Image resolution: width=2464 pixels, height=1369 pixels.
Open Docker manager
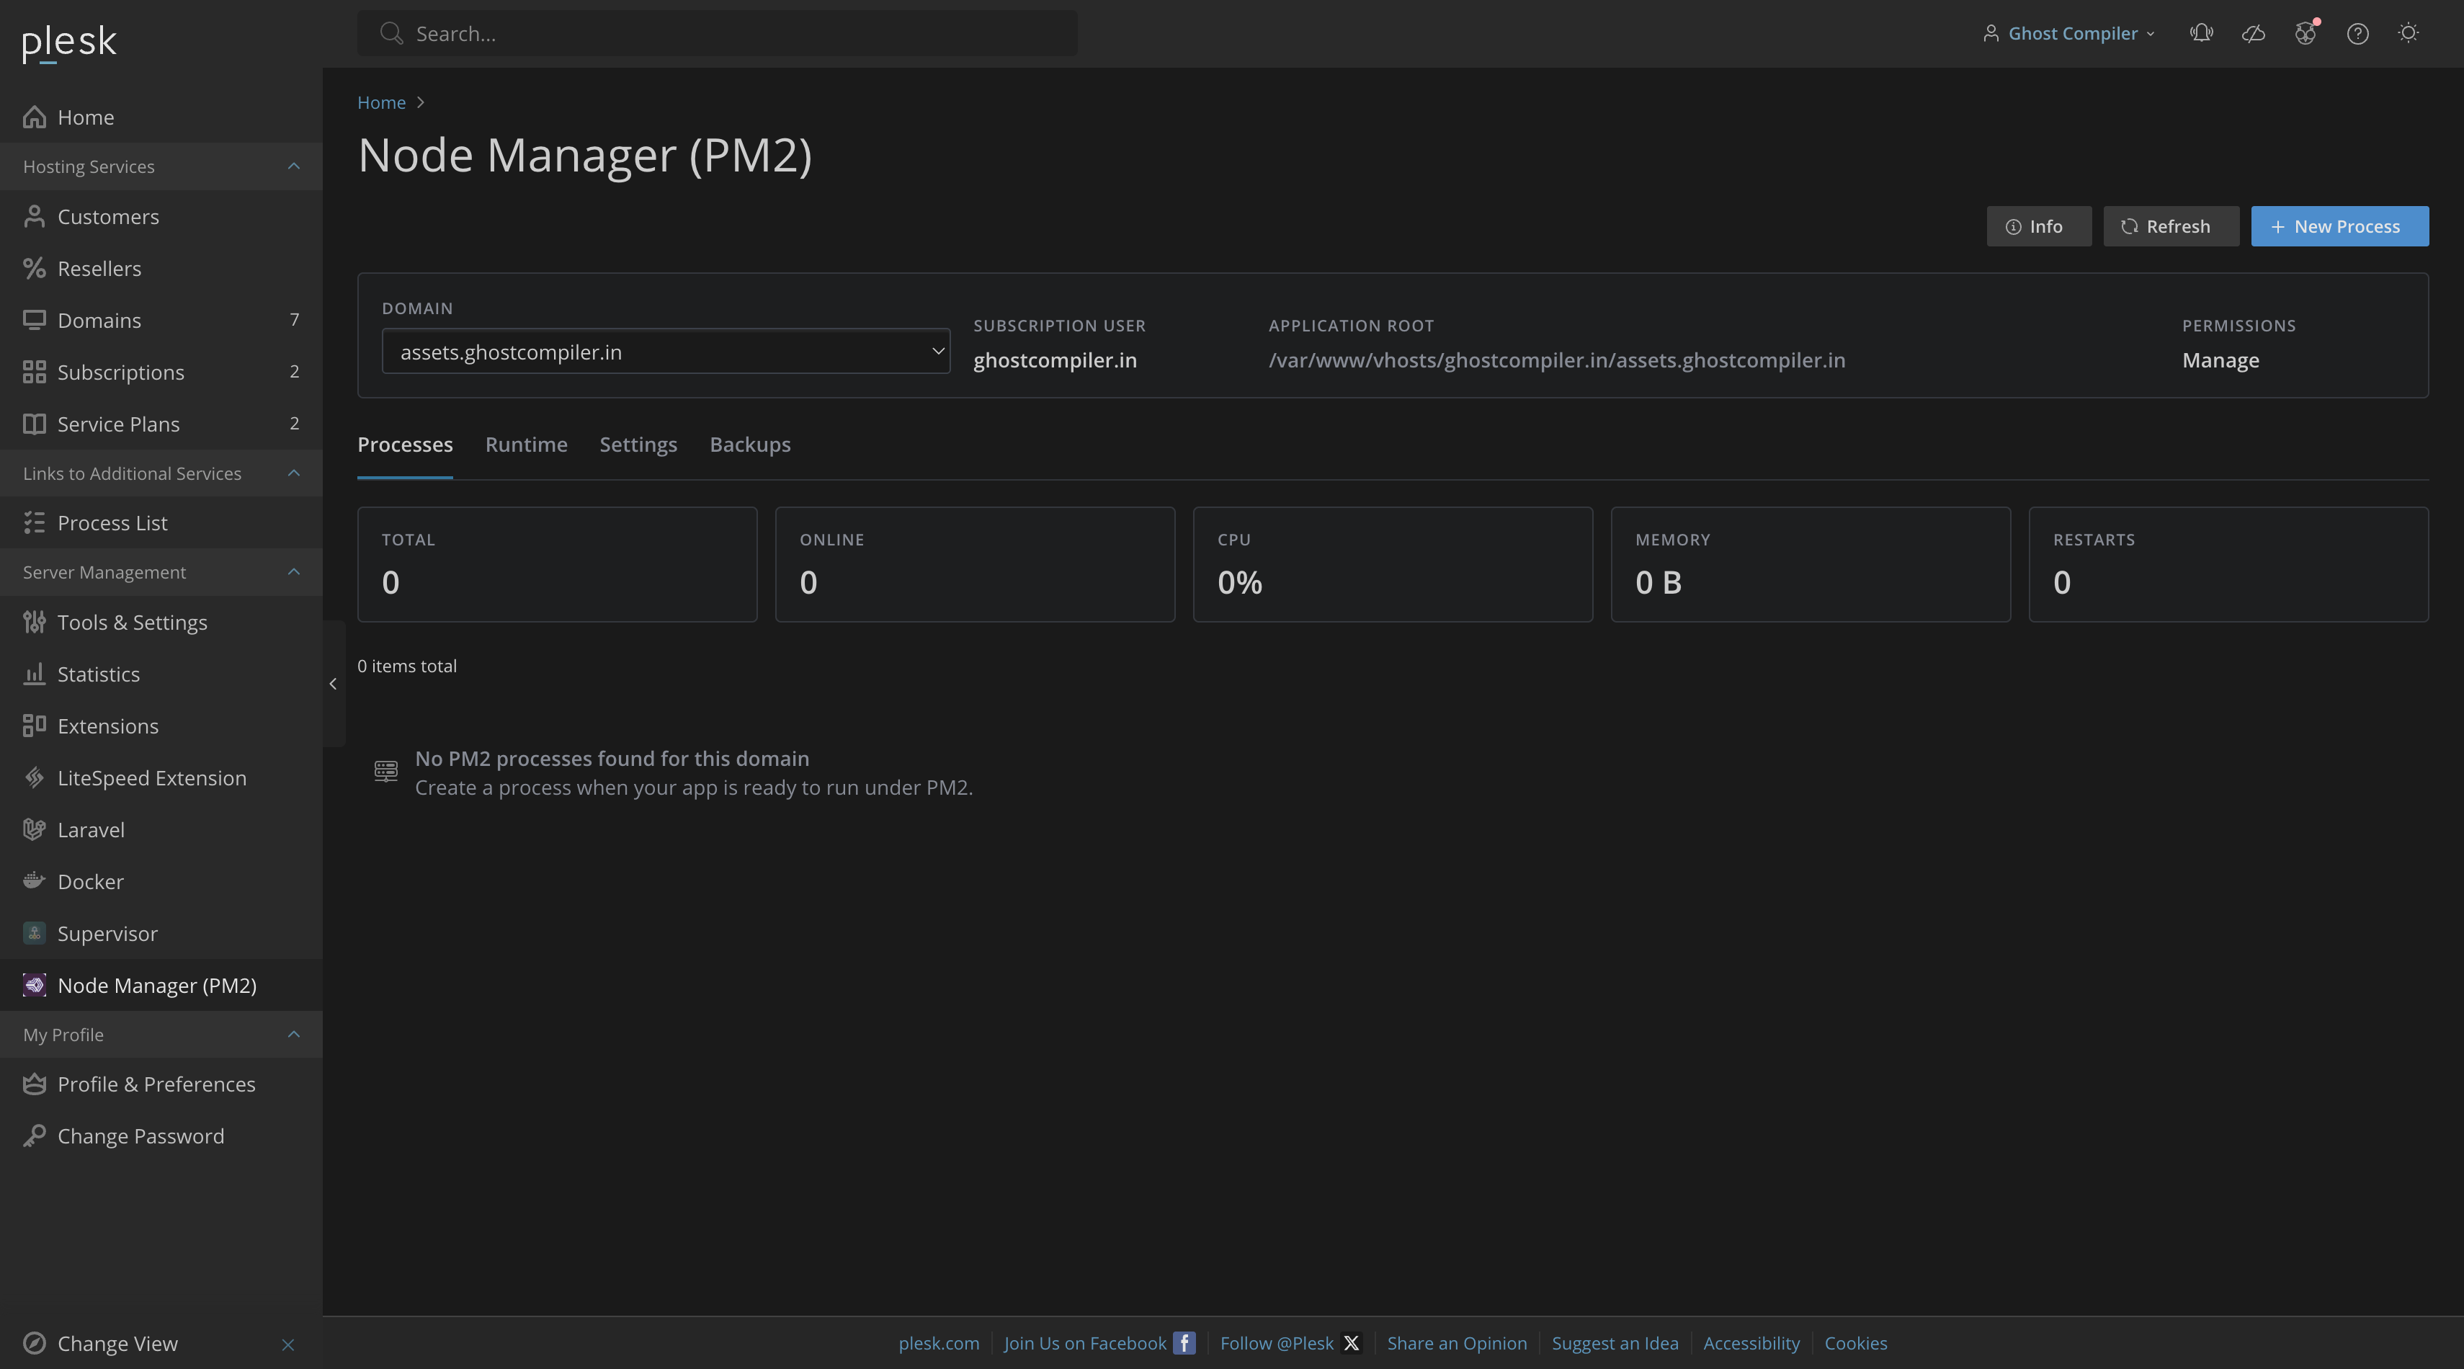[161, 880]
